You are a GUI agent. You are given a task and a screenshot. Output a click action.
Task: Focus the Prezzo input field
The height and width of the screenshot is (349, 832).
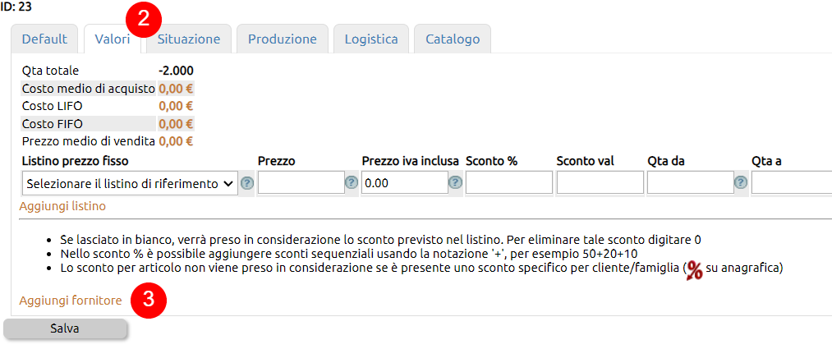(301, 183)
